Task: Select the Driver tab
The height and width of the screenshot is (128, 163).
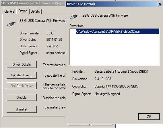Action: click(x=23, y=11)
